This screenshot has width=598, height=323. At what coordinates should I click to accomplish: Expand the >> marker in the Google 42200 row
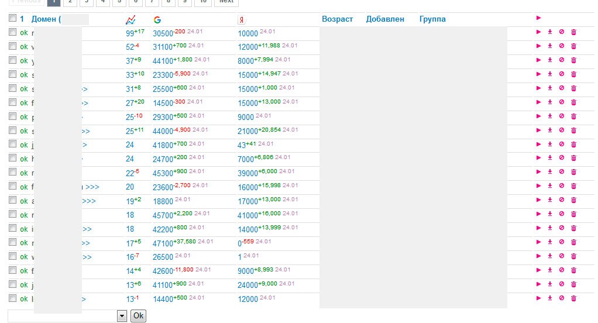pyautogui.click(x=87, y=229)
